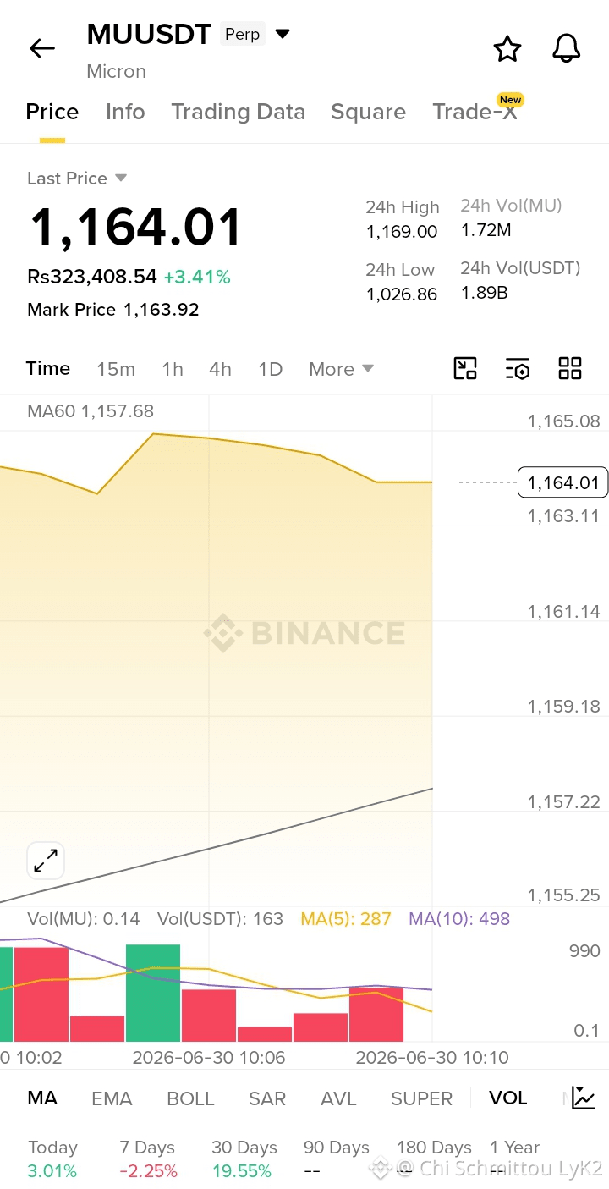Open chart settings icon

518,368
